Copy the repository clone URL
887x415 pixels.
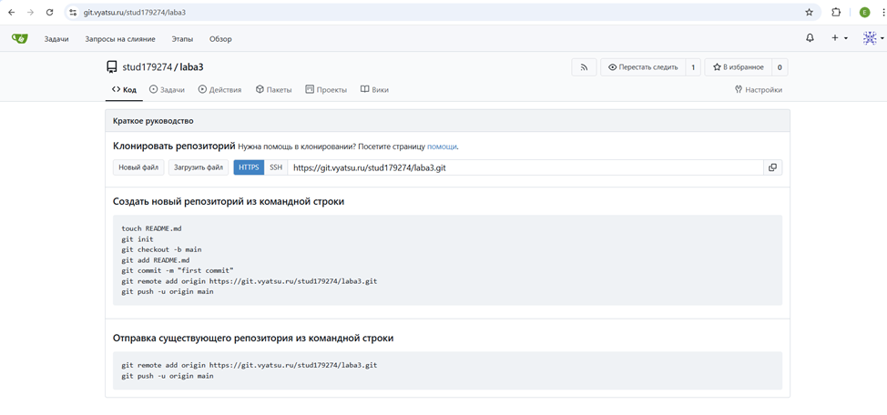(x=772, y=167)
